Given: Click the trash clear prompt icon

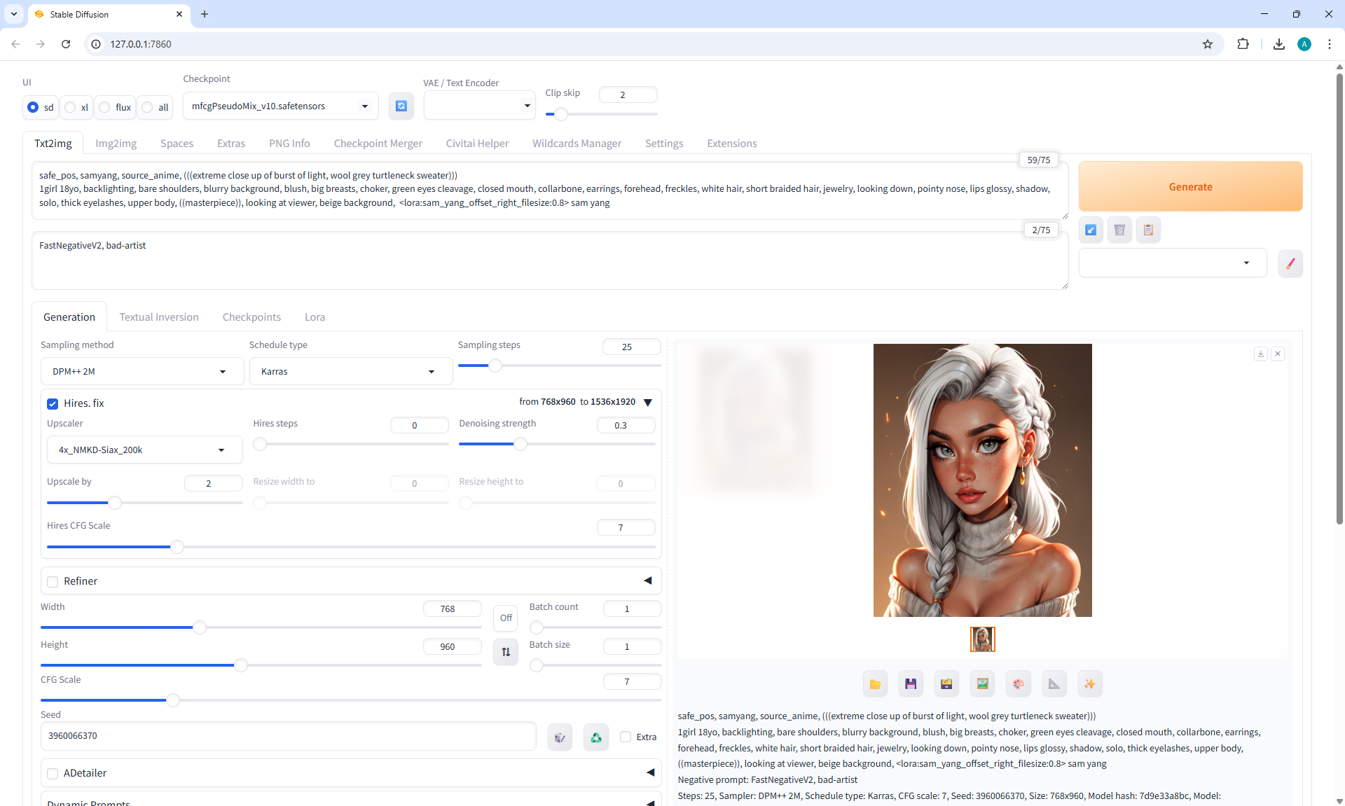Looking at the screenshot, I should click(x=1119, y=230).
